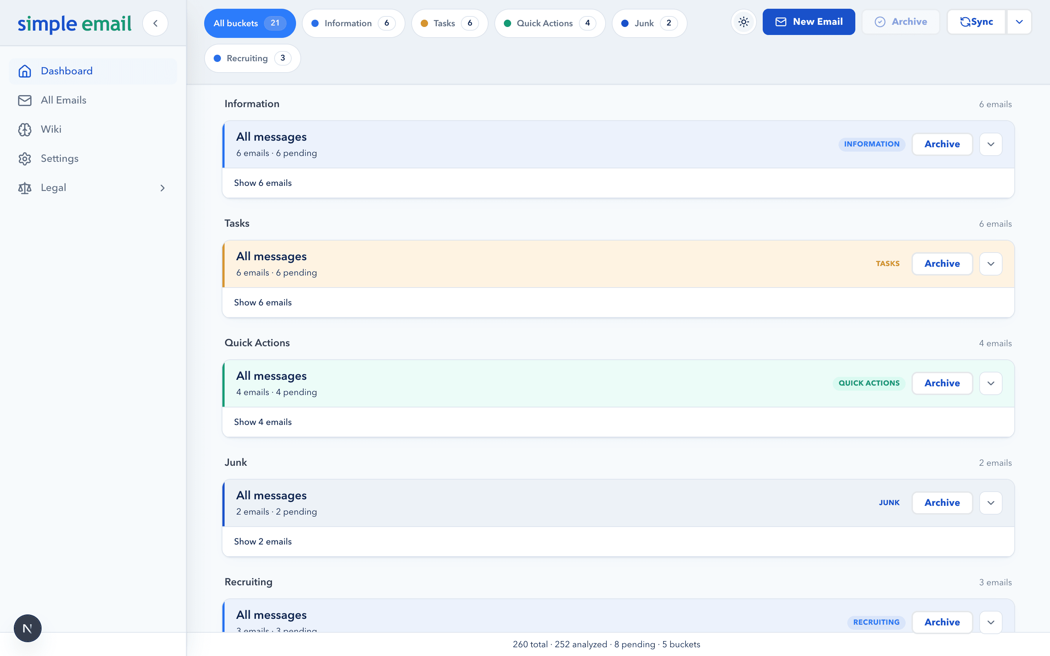Open the Dashboard home icon

[x=25, y=71]
